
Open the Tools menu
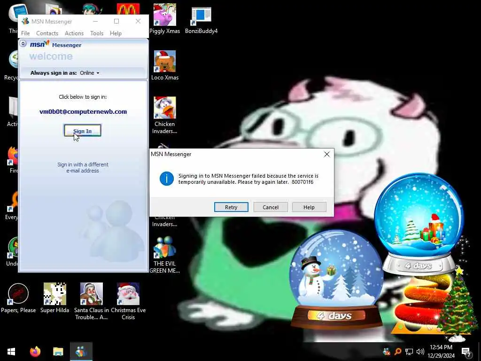97,33
